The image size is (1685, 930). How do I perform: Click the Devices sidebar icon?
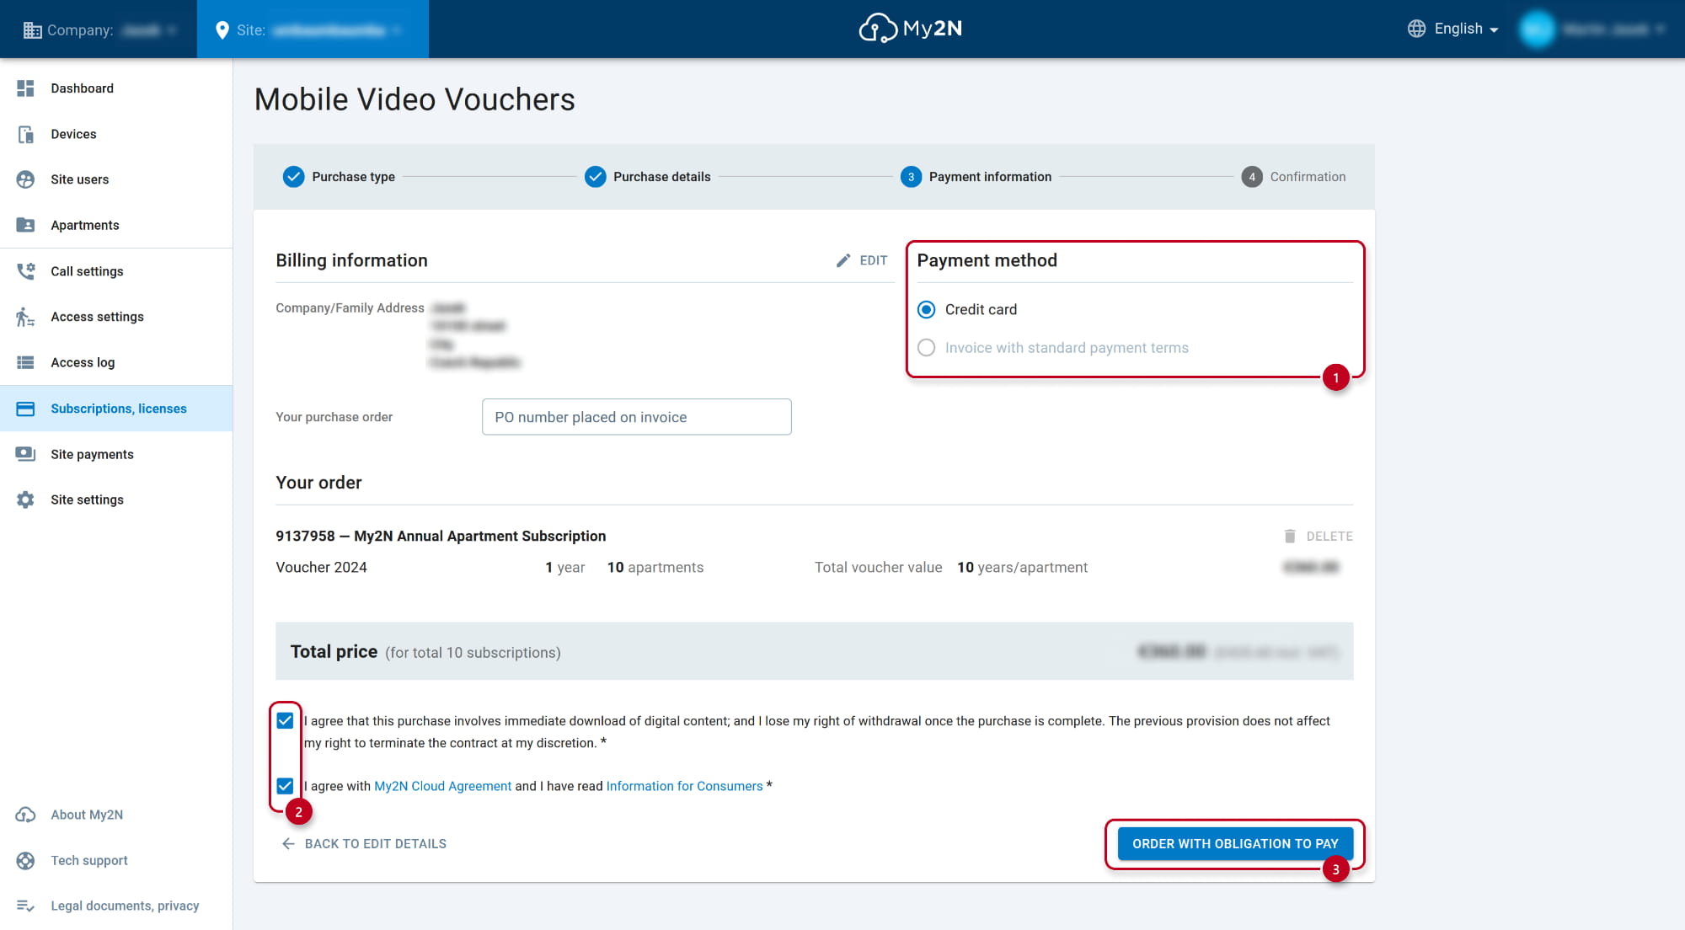[25, 134]
